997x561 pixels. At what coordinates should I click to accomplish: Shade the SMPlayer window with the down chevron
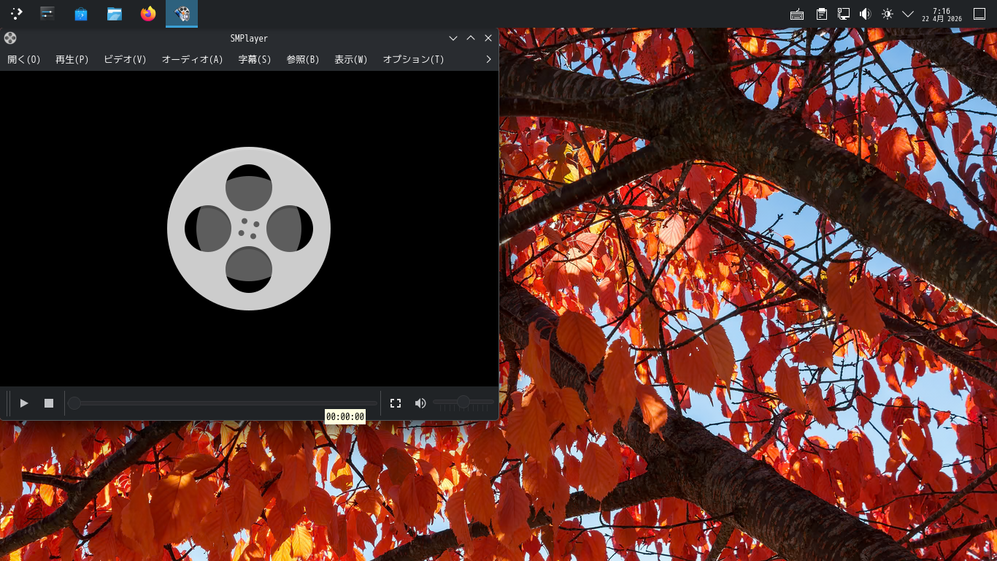[x=453, y=38]
